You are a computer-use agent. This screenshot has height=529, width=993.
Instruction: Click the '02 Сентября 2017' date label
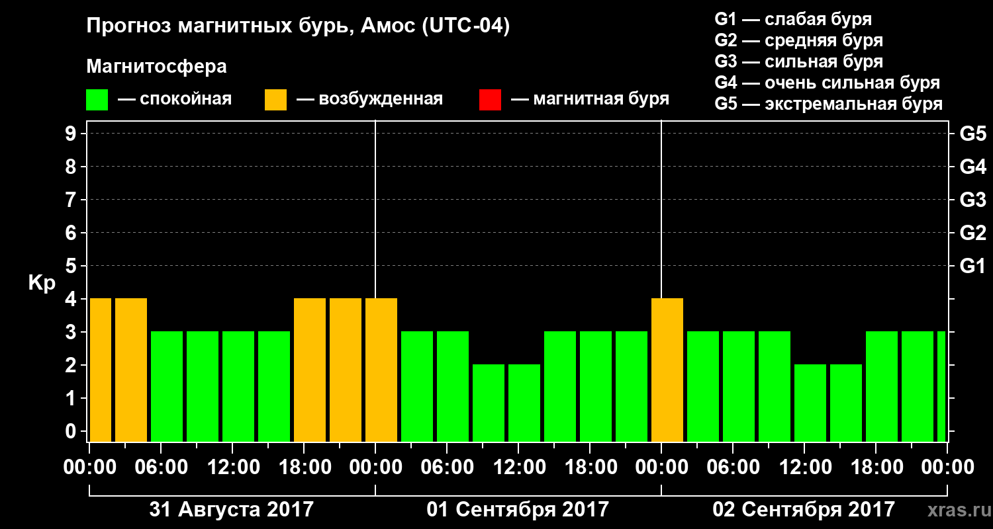(x=804, y=510)
